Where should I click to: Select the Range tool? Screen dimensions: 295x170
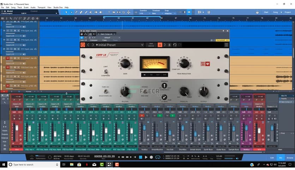(x=72, y=12)
